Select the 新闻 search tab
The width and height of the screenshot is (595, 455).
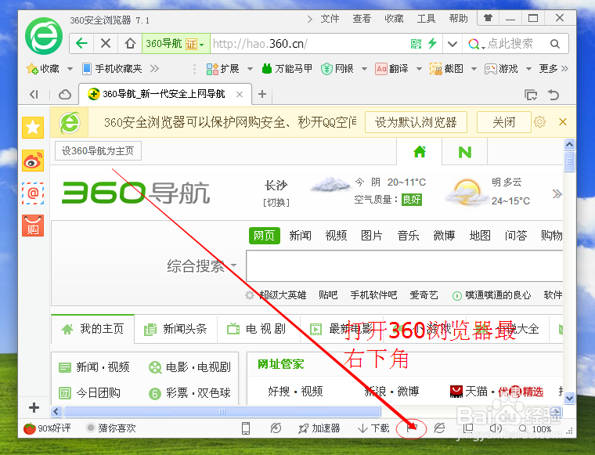pos(300,236)
